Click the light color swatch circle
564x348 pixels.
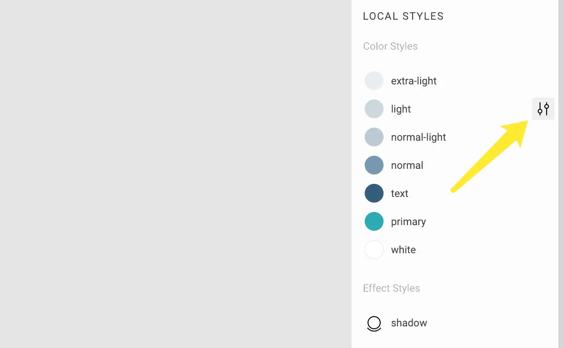(374, 109)
